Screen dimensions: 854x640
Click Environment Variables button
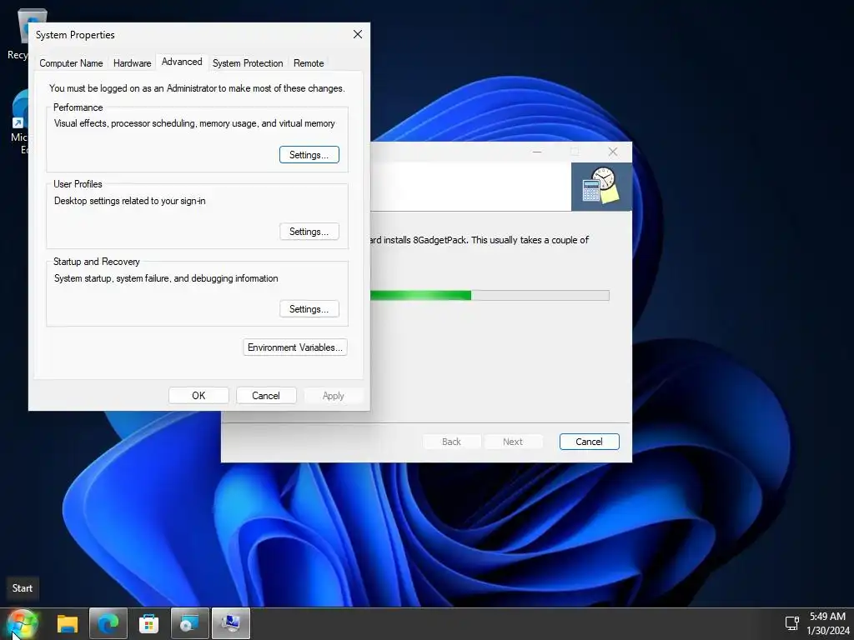(x=294, y=347)
